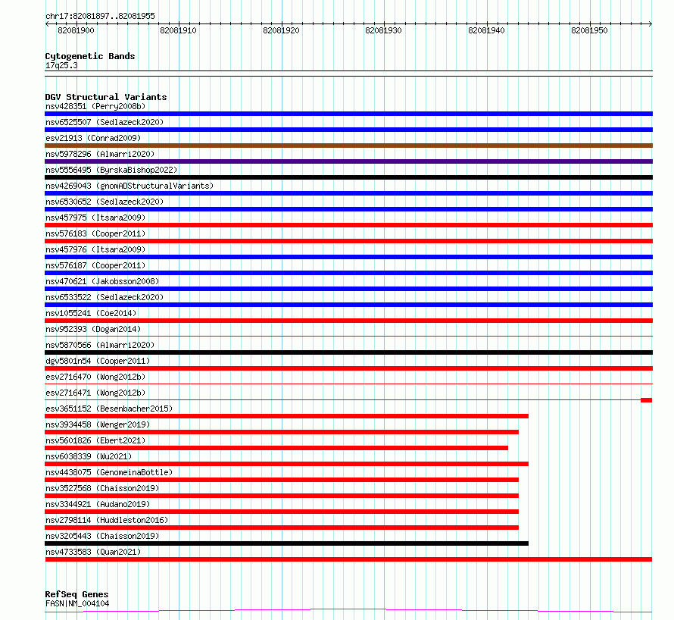Viewport: 674px width, 620px height.
Task: Click the nsv576183 (Cooper2011) label
Action: tap(95, 233)
